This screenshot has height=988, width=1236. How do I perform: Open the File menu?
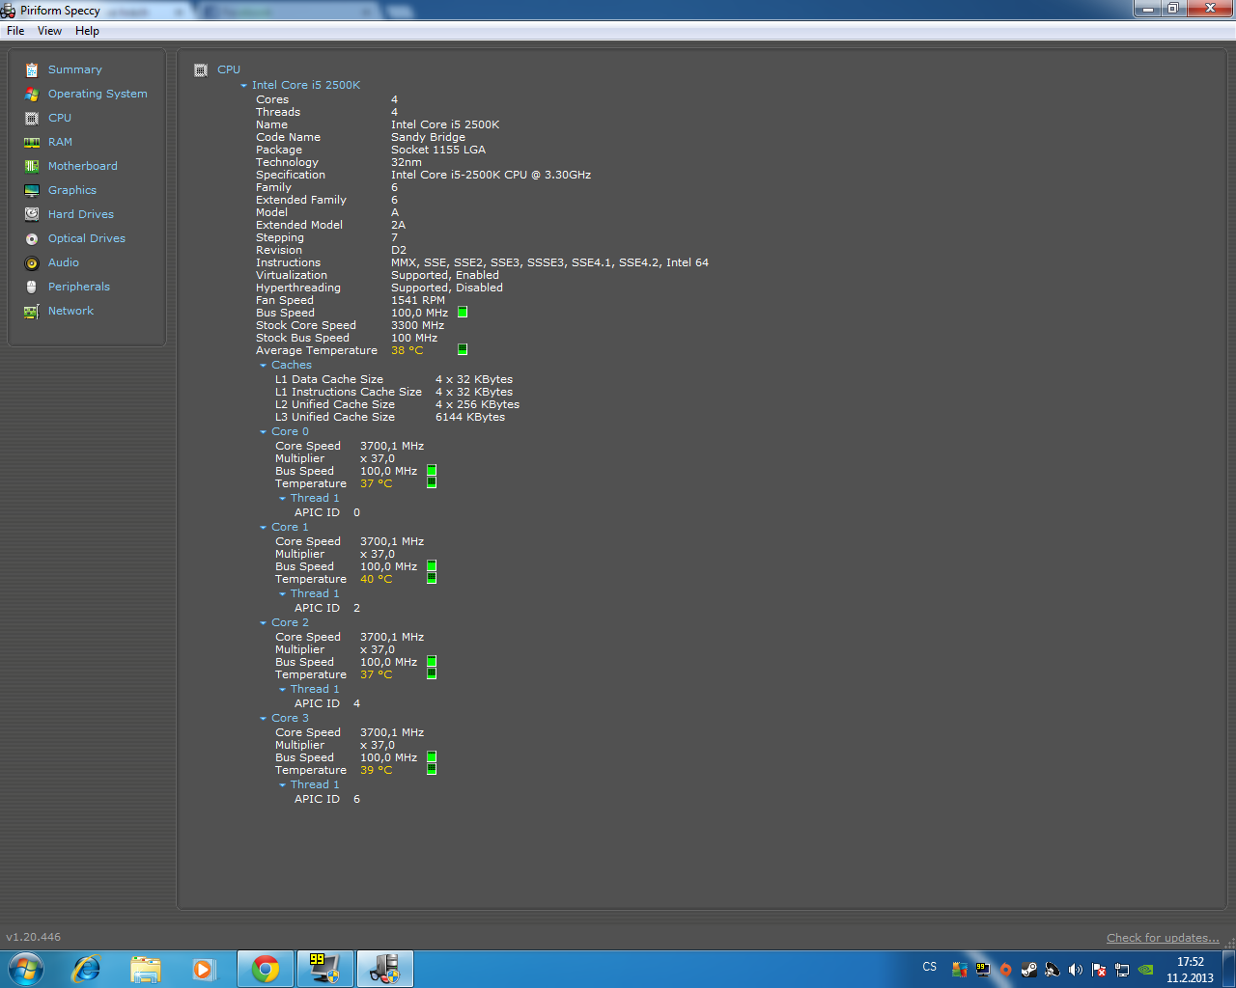pos(15,31)
